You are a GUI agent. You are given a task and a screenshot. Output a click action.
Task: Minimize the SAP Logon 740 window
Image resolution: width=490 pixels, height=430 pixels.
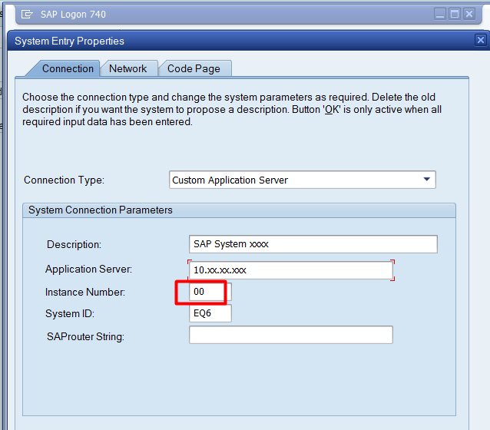coord(440,14)
